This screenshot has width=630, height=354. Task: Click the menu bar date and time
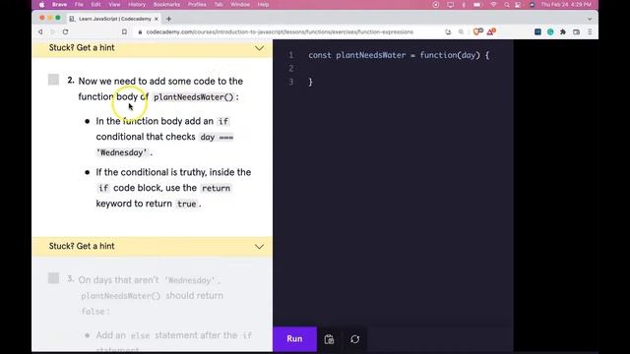pyautogui.click(x=566, y=4)
